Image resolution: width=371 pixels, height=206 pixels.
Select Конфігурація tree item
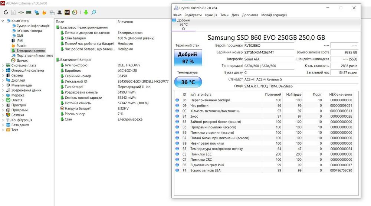tap(22, 120)
